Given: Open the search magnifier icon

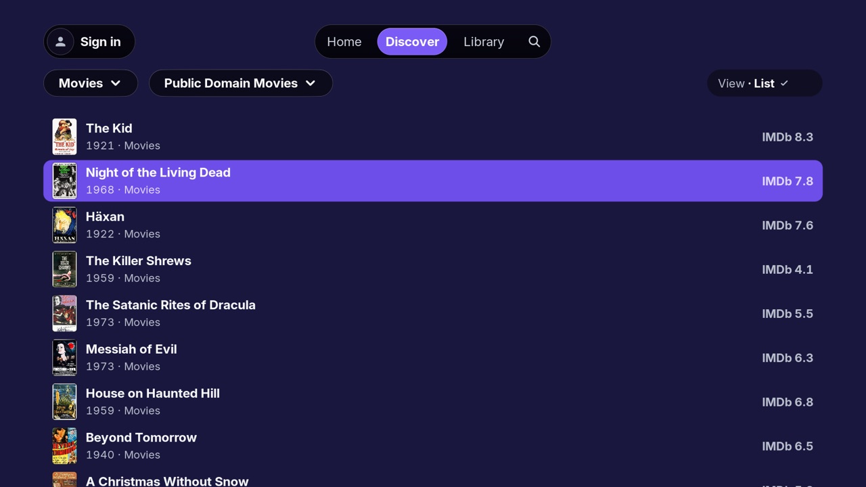Looking at the screenshot, I should tap(534, 41).
